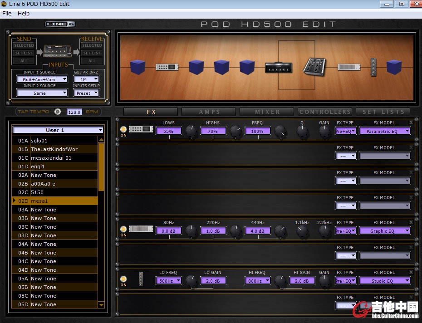Open Parametric EQ FX Model dropdown

tap(385, 131)
